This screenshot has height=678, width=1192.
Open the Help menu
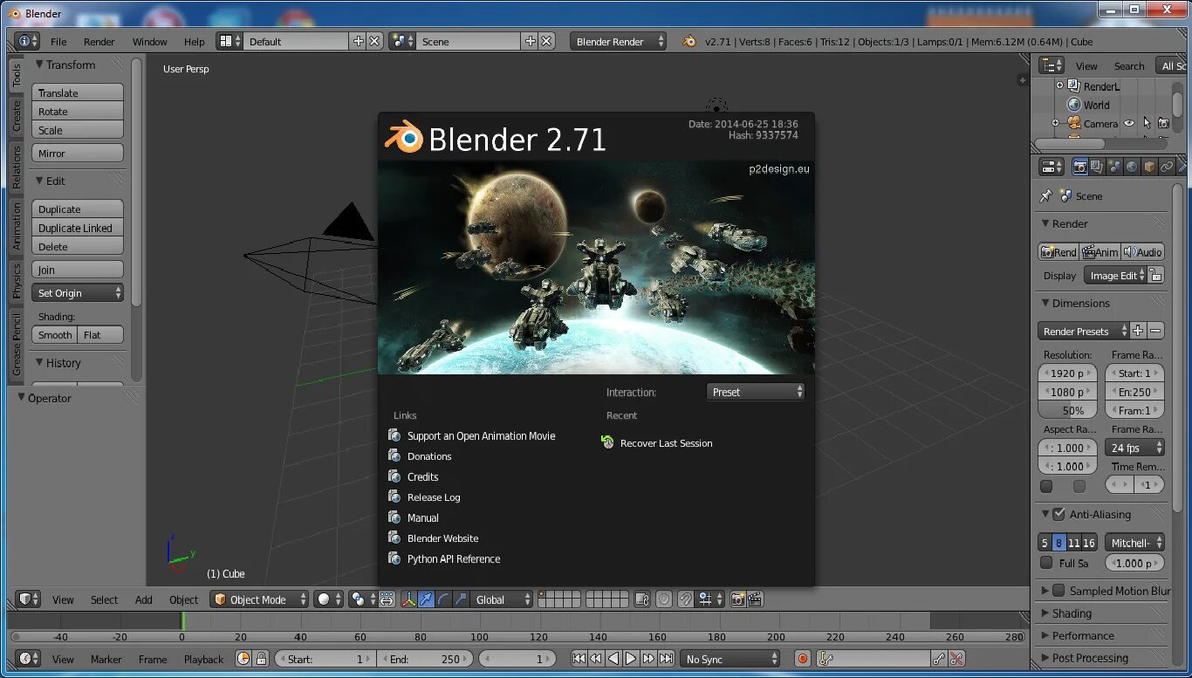194,41
